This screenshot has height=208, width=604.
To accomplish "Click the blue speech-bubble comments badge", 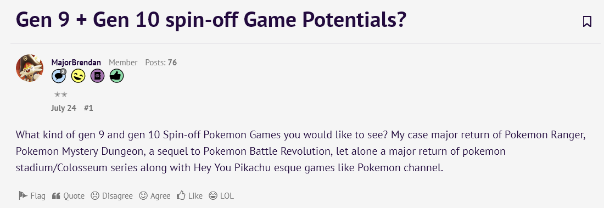I will 59,76.
